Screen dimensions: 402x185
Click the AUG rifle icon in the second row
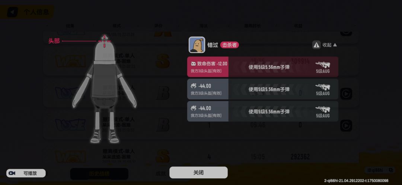pyautogui.click(x=322, y=87)
